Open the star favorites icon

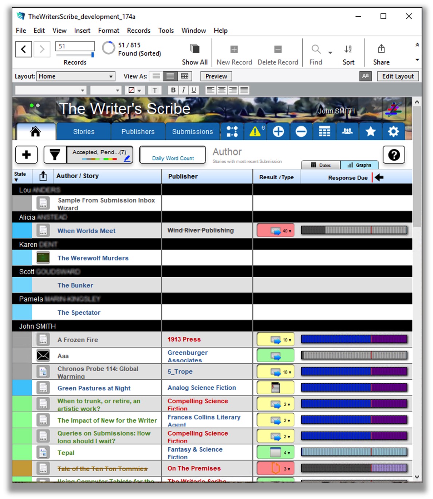370,131
